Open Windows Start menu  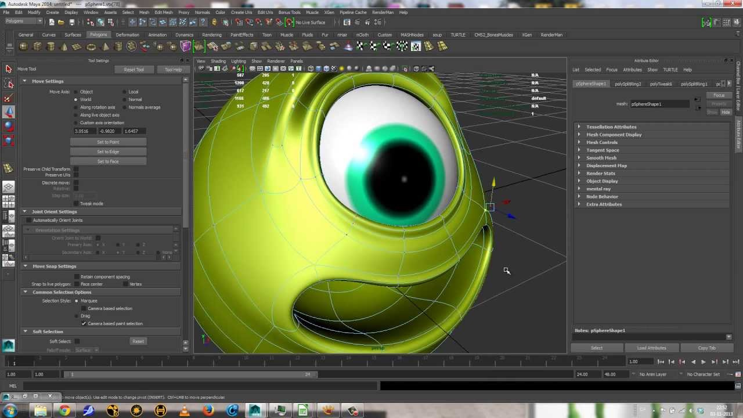(x=10, y=410)
